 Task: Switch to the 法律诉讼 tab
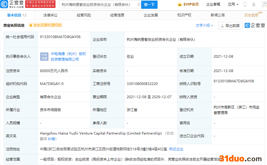[x=50, y=15]
